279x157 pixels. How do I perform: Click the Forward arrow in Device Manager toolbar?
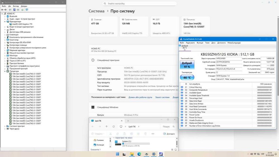click(6, 10)
